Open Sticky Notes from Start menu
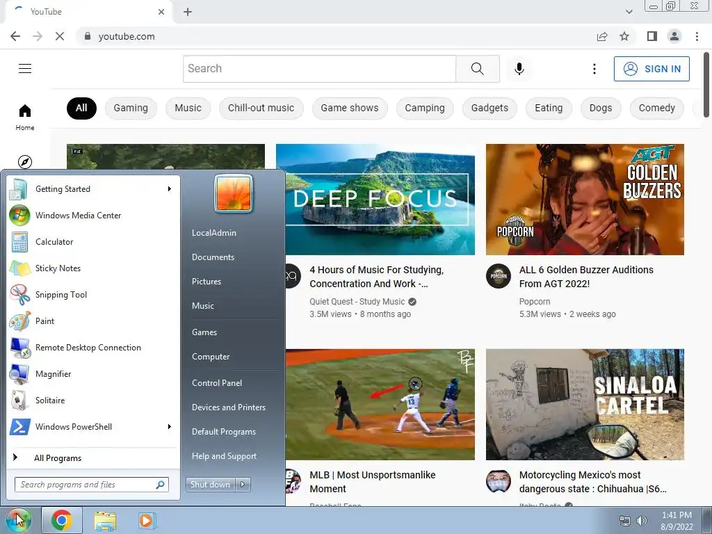712x534 pixels. pos(93,268)
